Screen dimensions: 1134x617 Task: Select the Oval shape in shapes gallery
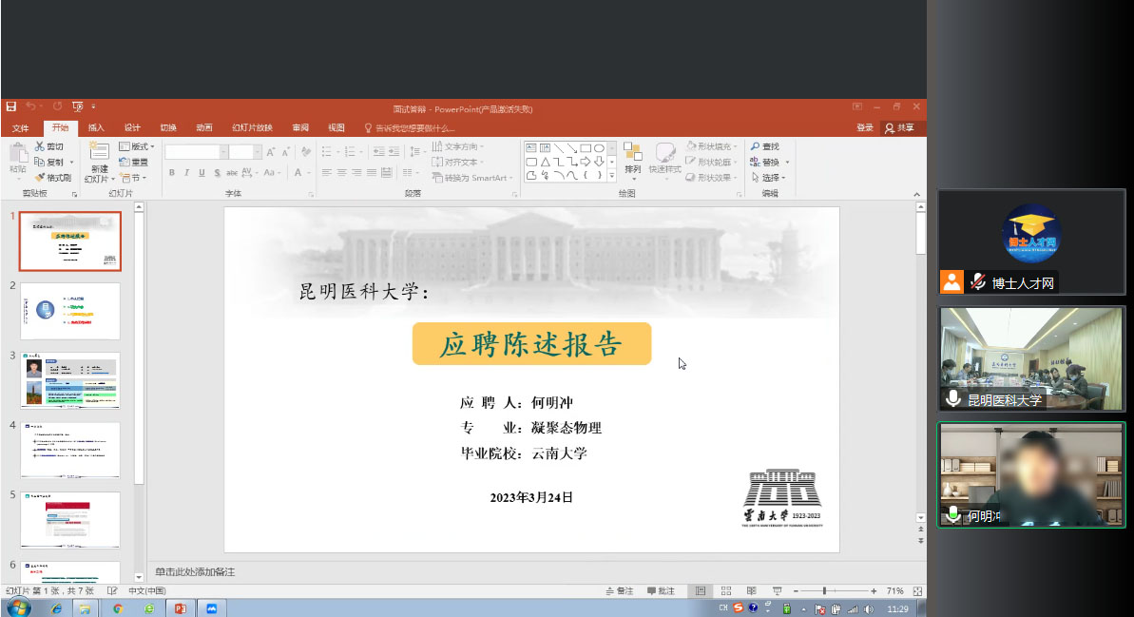pyautogui.click(x=599, y=147)
